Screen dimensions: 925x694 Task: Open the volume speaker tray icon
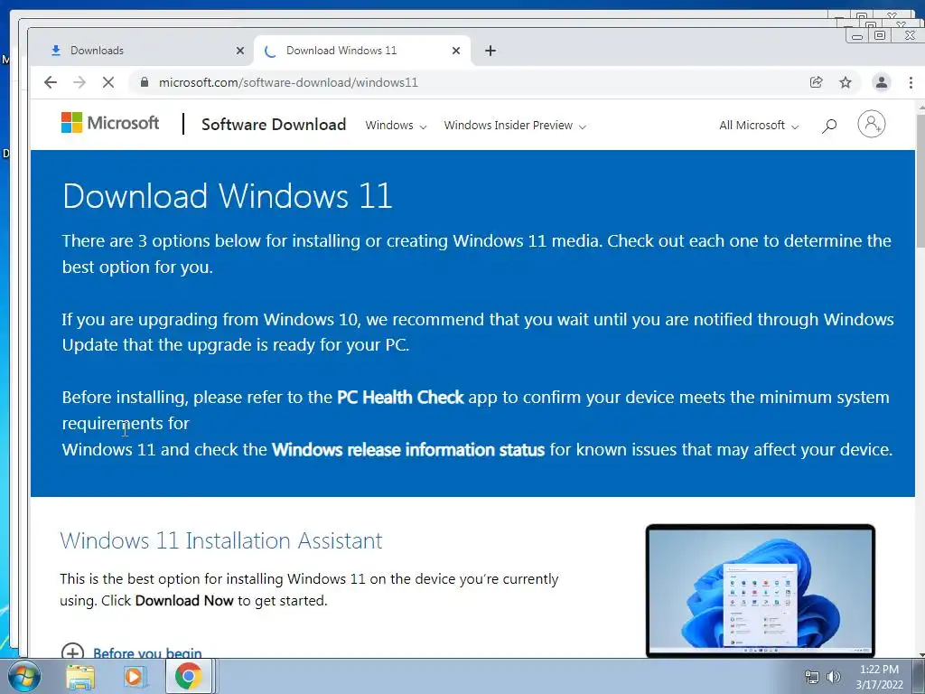coord(834,677)
